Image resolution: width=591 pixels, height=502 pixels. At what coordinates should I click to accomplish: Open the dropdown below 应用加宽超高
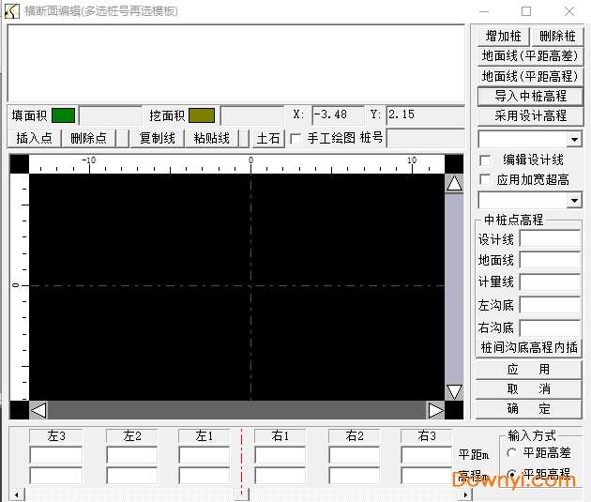[x=574, y=201]
